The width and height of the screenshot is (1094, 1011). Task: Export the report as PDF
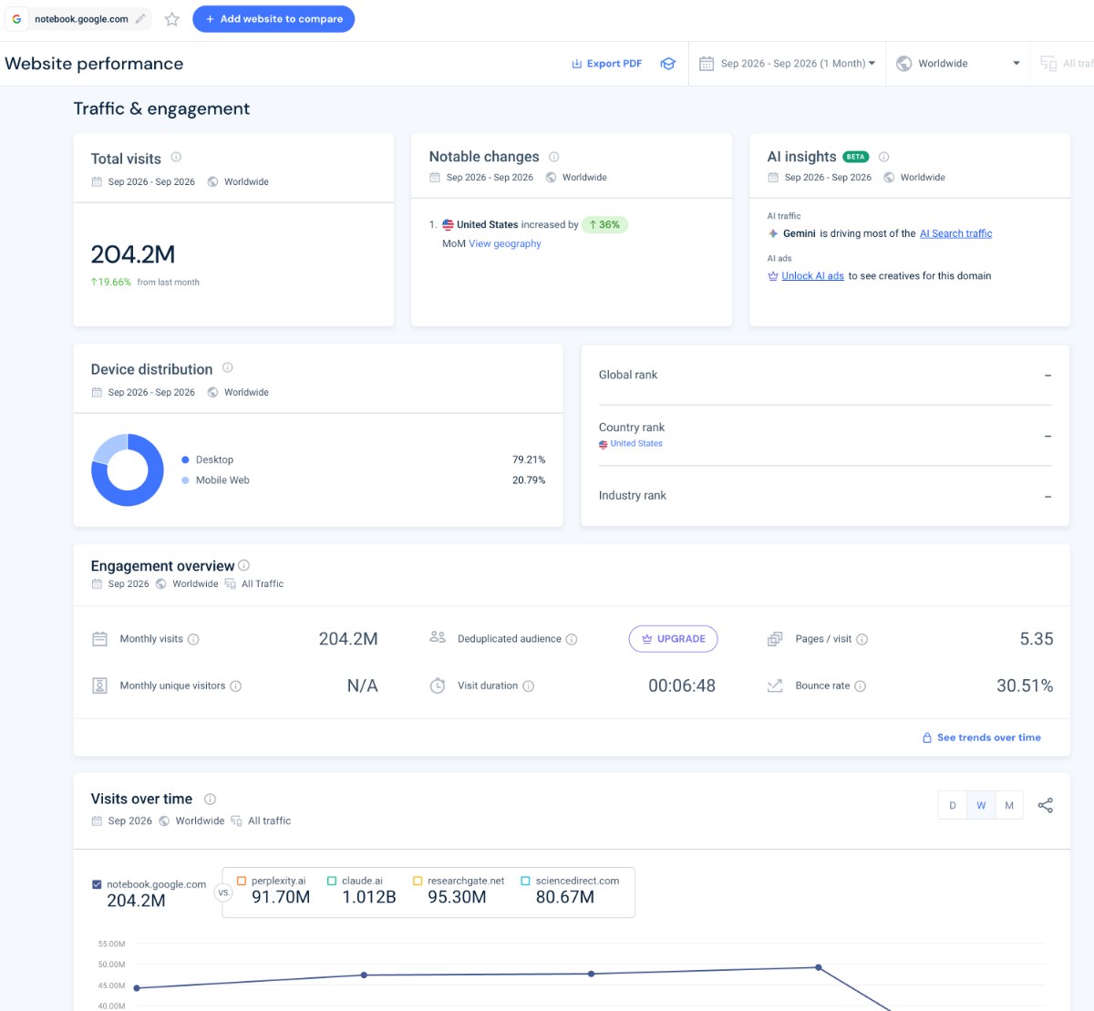607,64
